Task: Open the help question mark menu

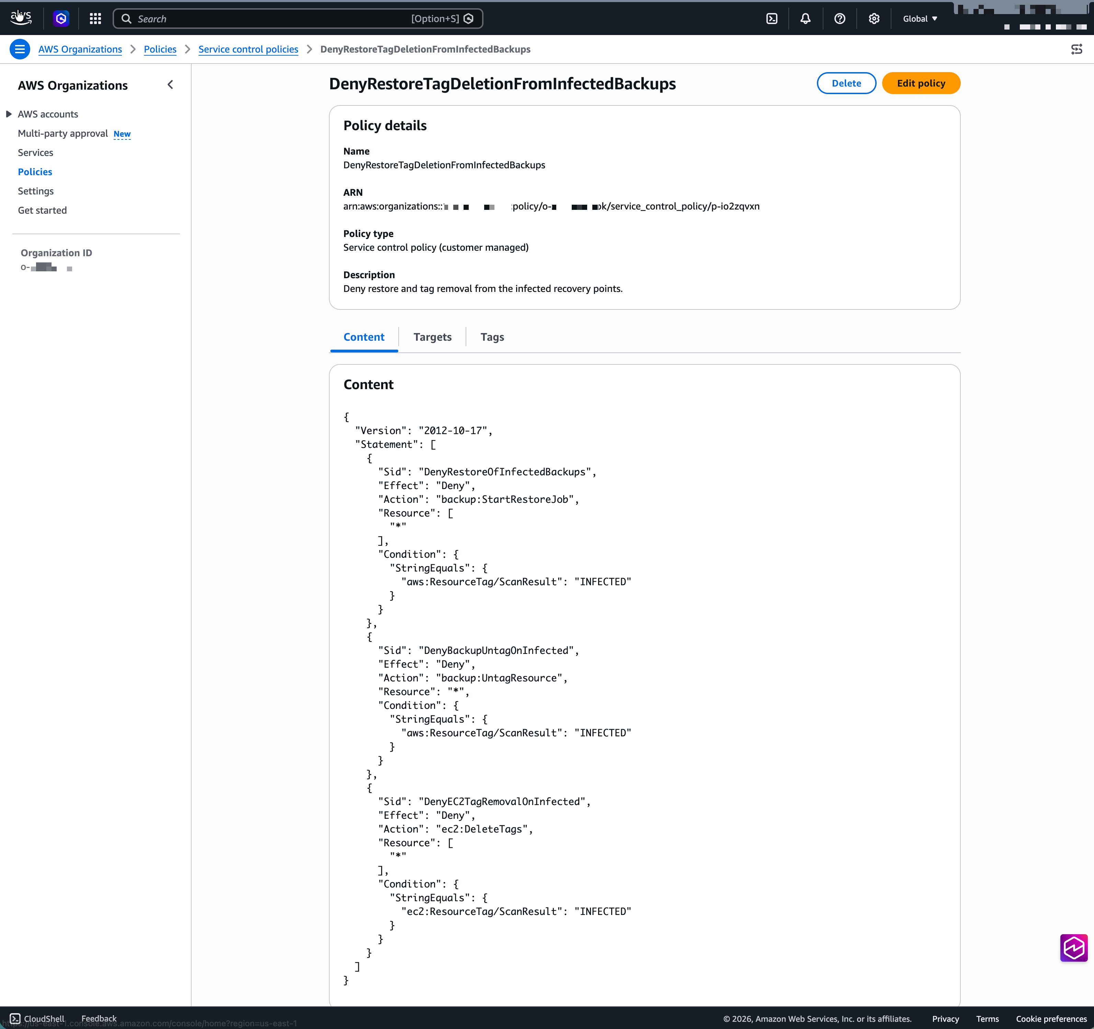Action: [839, 19]
